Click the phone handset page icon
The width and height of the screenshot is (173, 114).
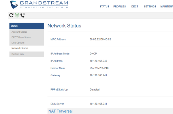tap(23, 15)
